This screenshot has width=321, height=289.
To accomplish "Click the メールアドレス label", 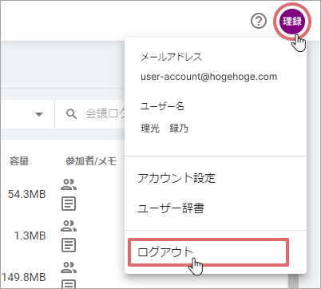I will [x=172, y=57].
